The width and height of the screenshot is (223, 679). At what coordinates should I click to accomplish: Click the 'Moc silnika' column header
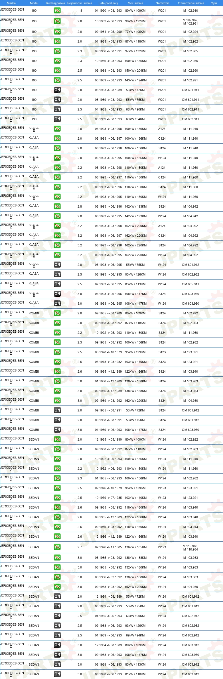[135, 3]
